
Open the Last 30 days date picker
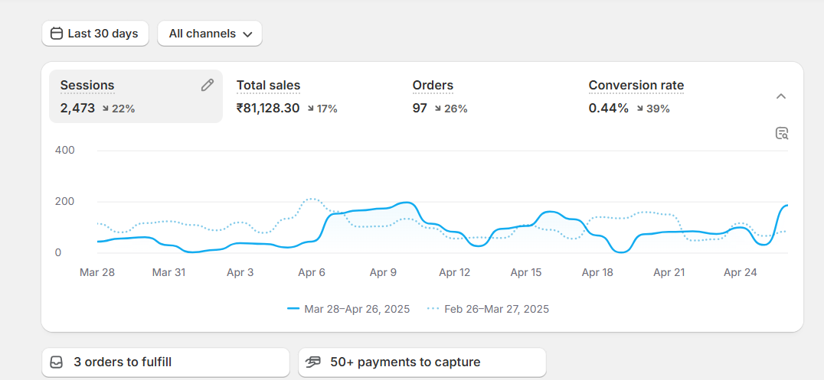coord(95,34)
